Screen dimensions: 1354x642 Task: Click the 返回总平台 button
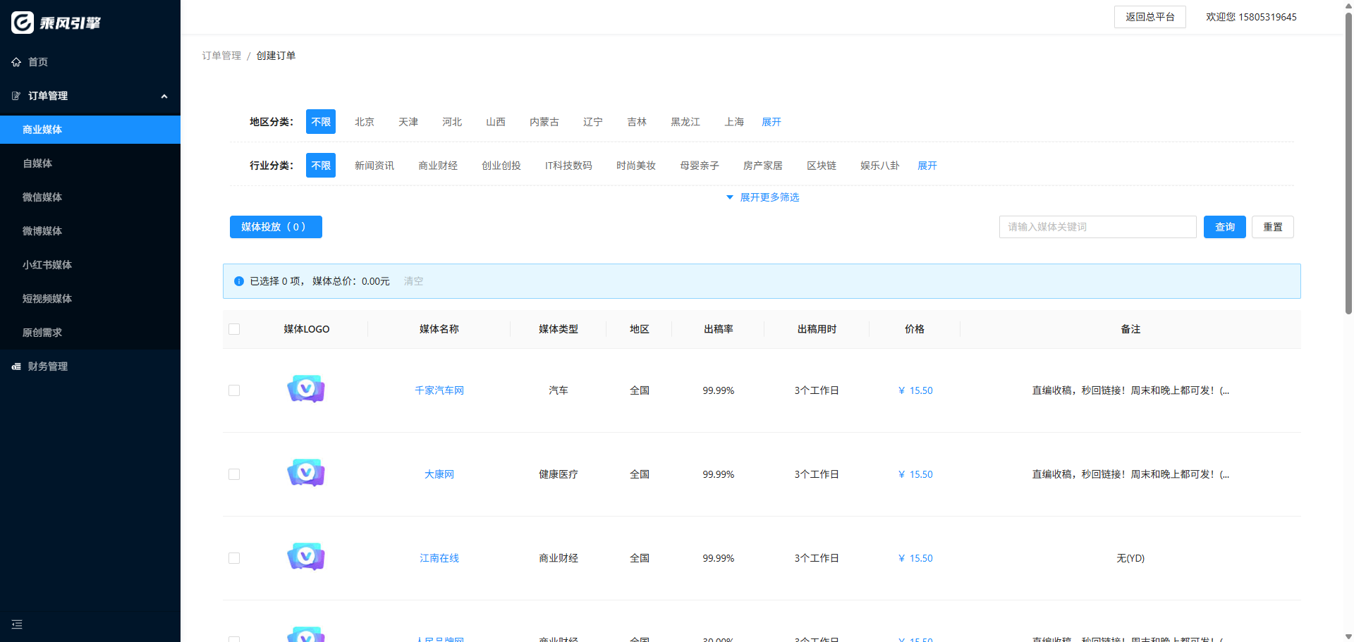[x=1149, y=17]
